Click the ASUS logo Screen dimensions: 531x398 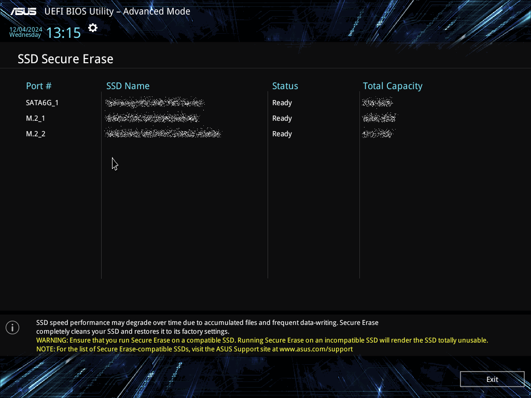[23, 11]
